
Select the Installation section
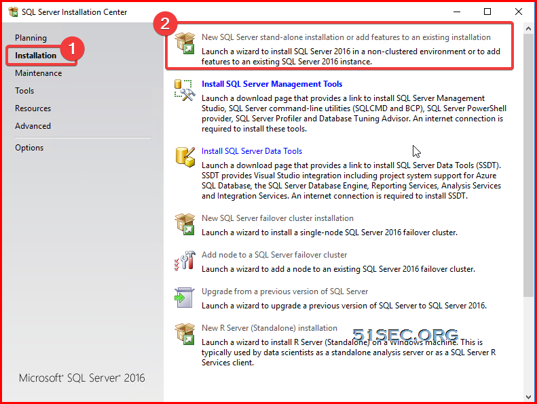tap(35, 56)
